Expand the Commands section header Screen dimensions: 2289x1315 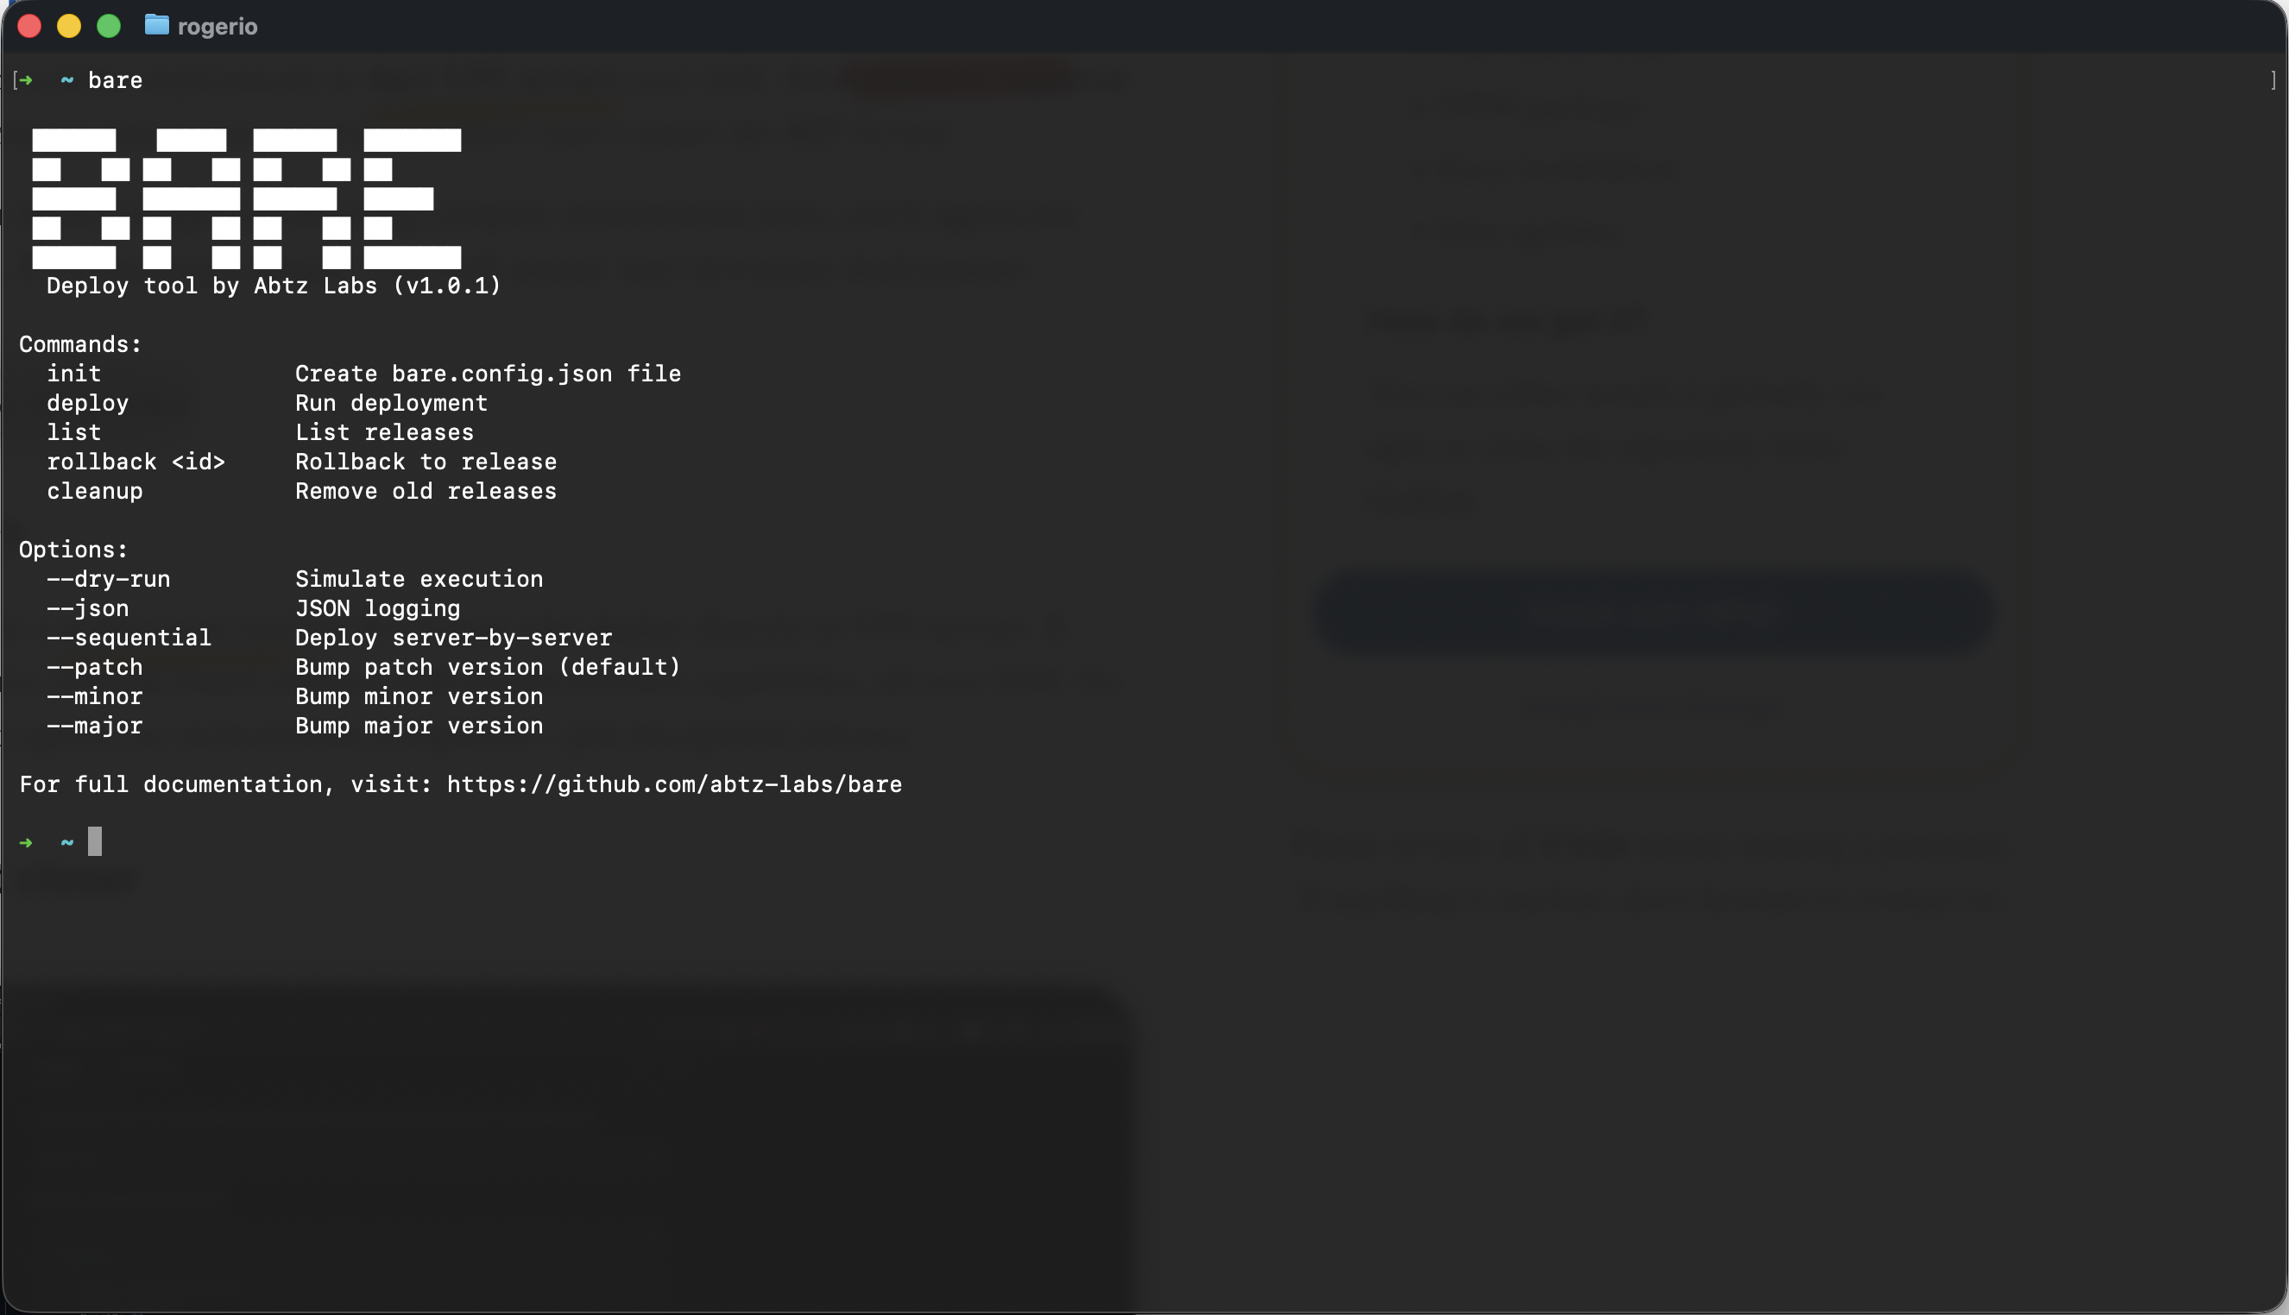79,344
